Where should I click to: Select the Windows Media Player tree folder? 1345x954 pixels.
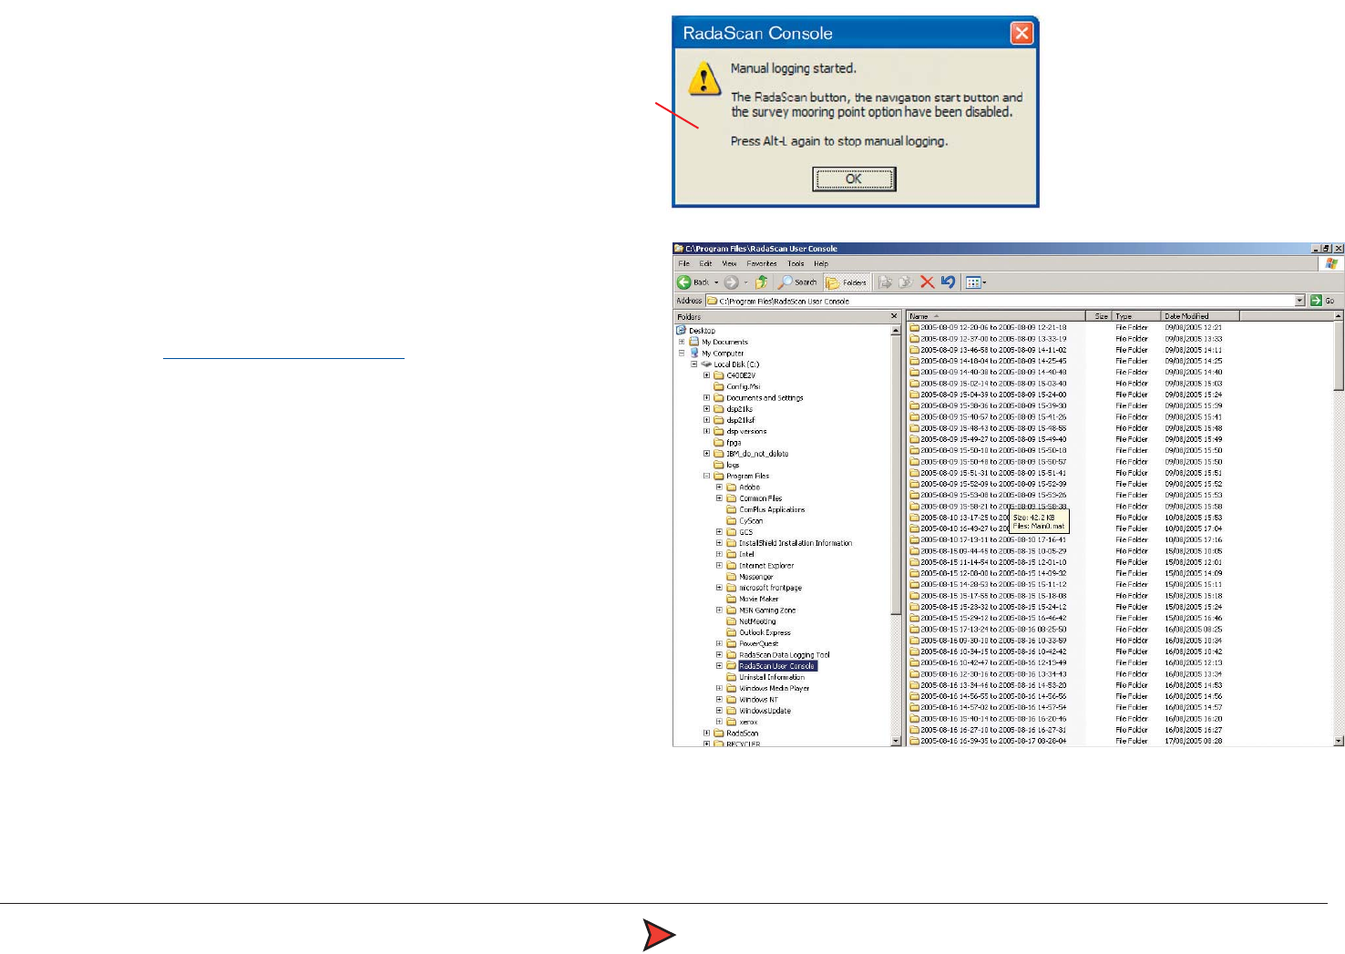point(774,688)
